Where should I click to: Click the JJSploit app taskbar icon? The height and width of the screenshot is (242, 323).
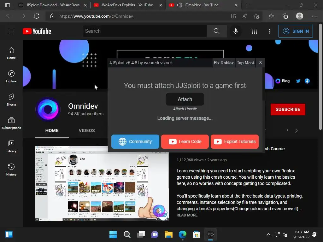[210, 234]
